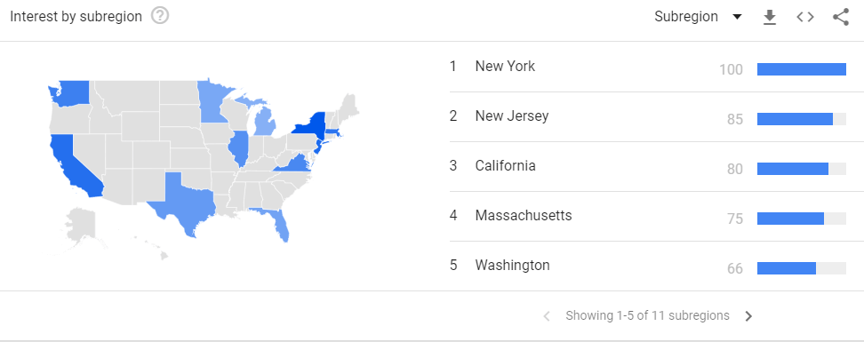The image size is (864, 342).
Task: Open the embed code icon
Action: pos(805,17)
